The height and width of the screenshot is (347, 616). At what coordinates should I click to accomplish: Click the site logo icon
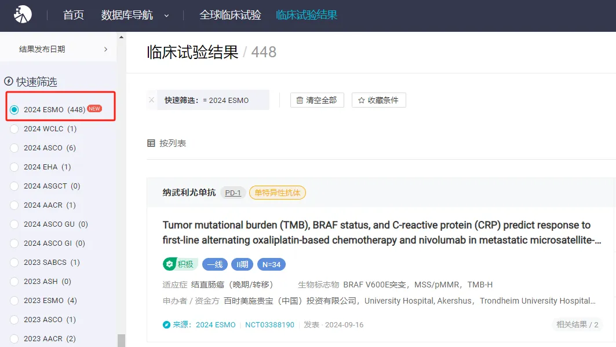tap(23, 14)
